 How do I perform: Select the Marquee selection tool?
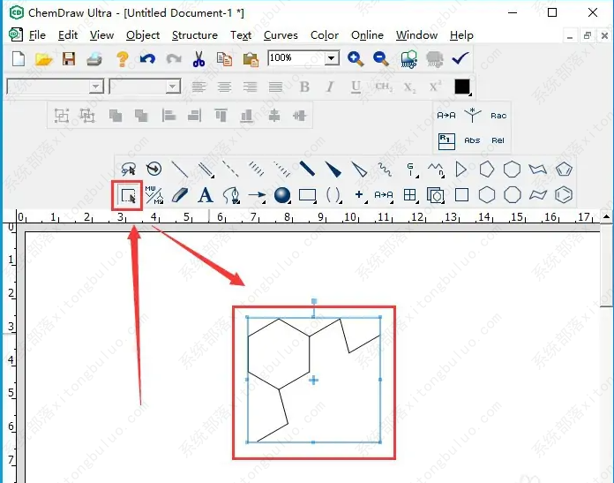(128, 195)
